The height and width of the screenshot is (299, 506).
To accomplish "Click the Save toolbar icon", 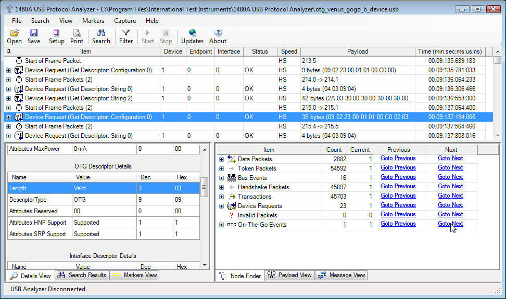I will coord(33,33).
